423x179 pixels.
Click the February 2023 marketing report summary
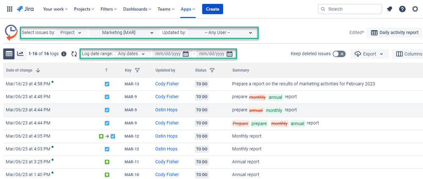304,84
